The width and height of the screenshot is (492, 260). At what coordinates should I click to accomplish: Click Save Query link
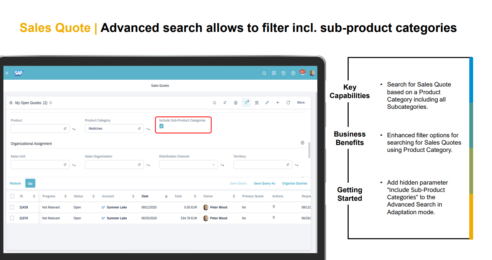click(x=238, y=183)
